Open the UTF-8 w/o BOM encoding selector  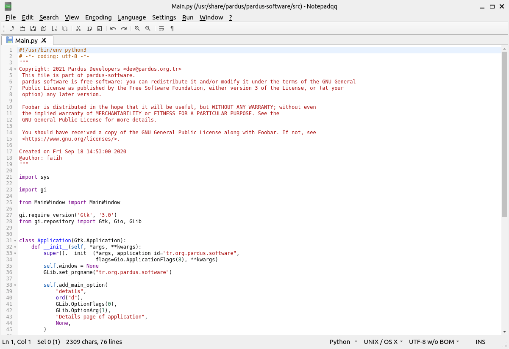click(434, 342)
